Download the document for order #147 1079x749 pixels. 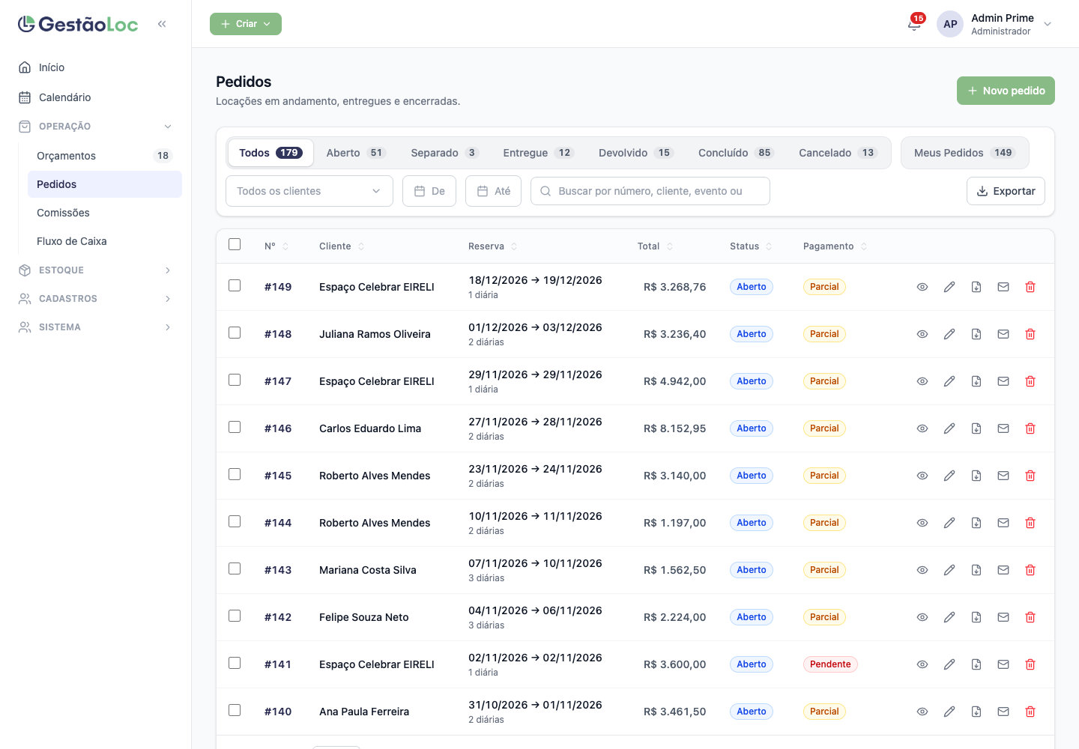[x=976, y=381]
